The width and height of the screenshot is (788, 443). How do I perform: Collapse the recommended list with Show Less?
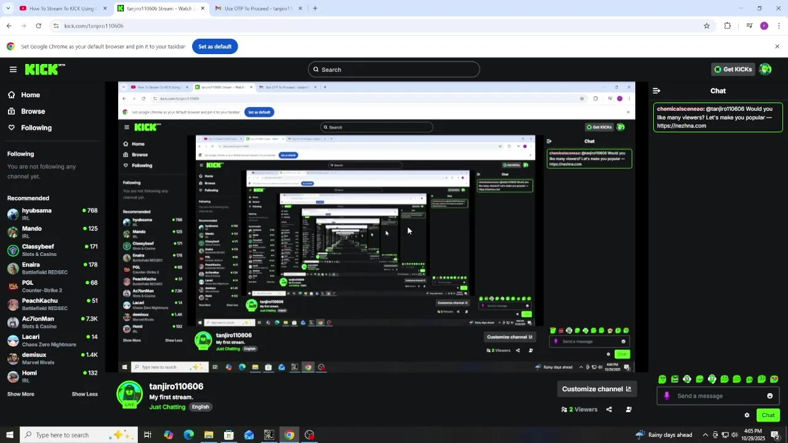(x=85, y=394)
